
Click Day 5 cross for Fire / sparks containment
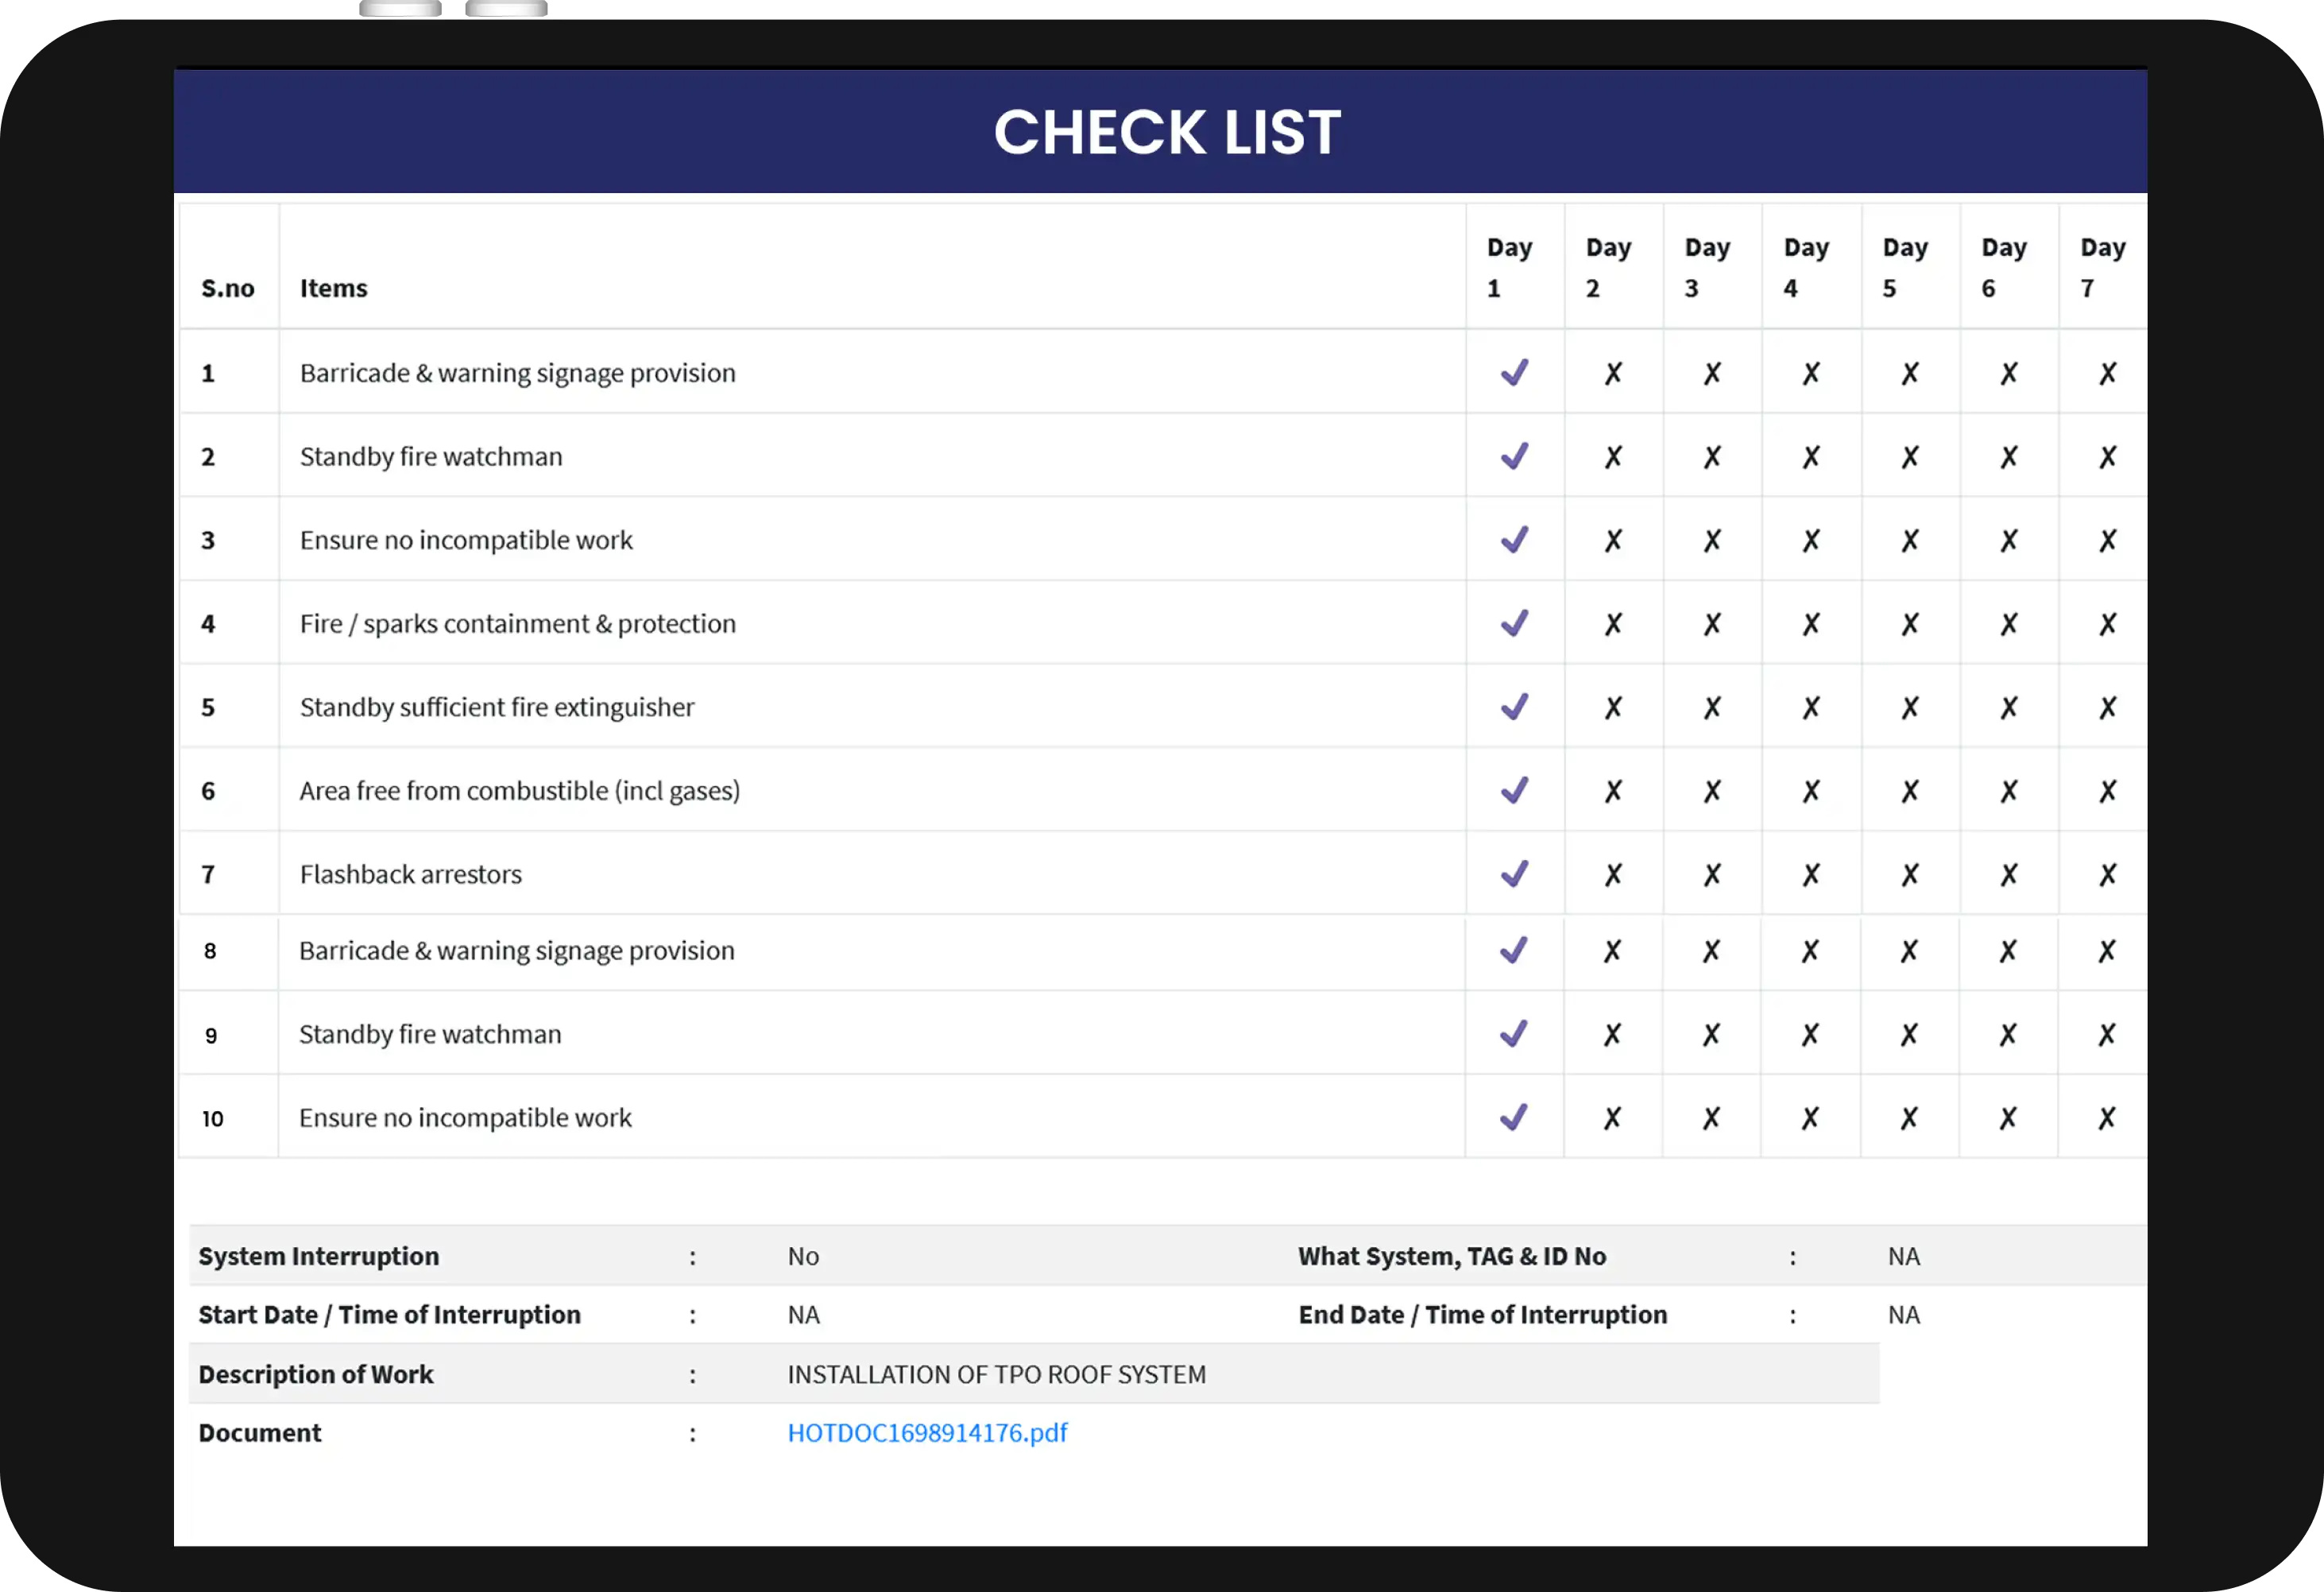pyautogui.click(x=1910, y=625)
